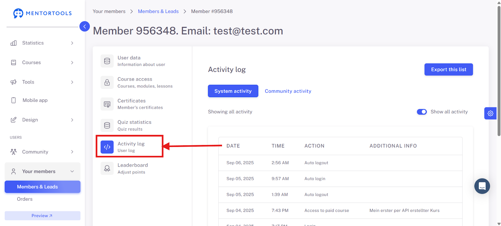Open the blue settings gear panel

(x=490, y=113)
